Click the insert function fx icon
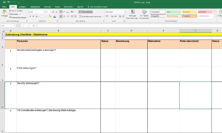The image size is (222, 133). pos(34,26)
